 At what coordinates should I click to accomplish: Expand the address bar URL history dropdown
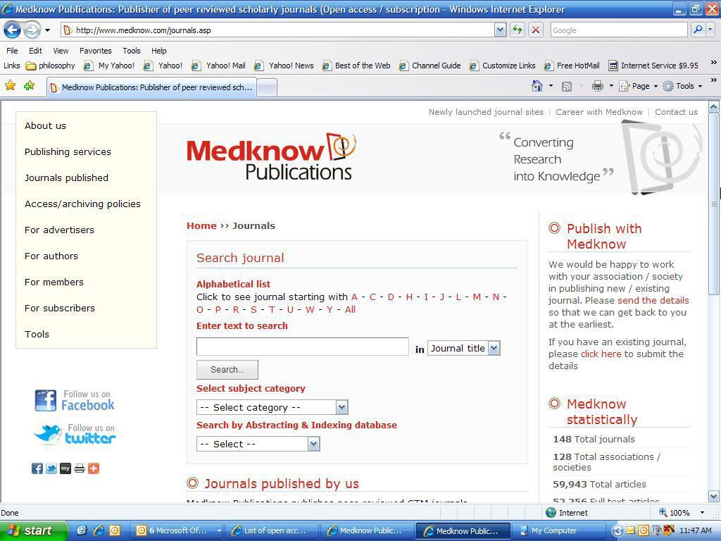501,30
